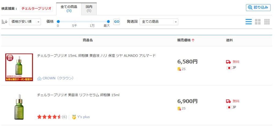Image resolution: width=275 pixels, height=126 pixels.
Task: Click the 絞り込み filter button
Action: [258, 8]
